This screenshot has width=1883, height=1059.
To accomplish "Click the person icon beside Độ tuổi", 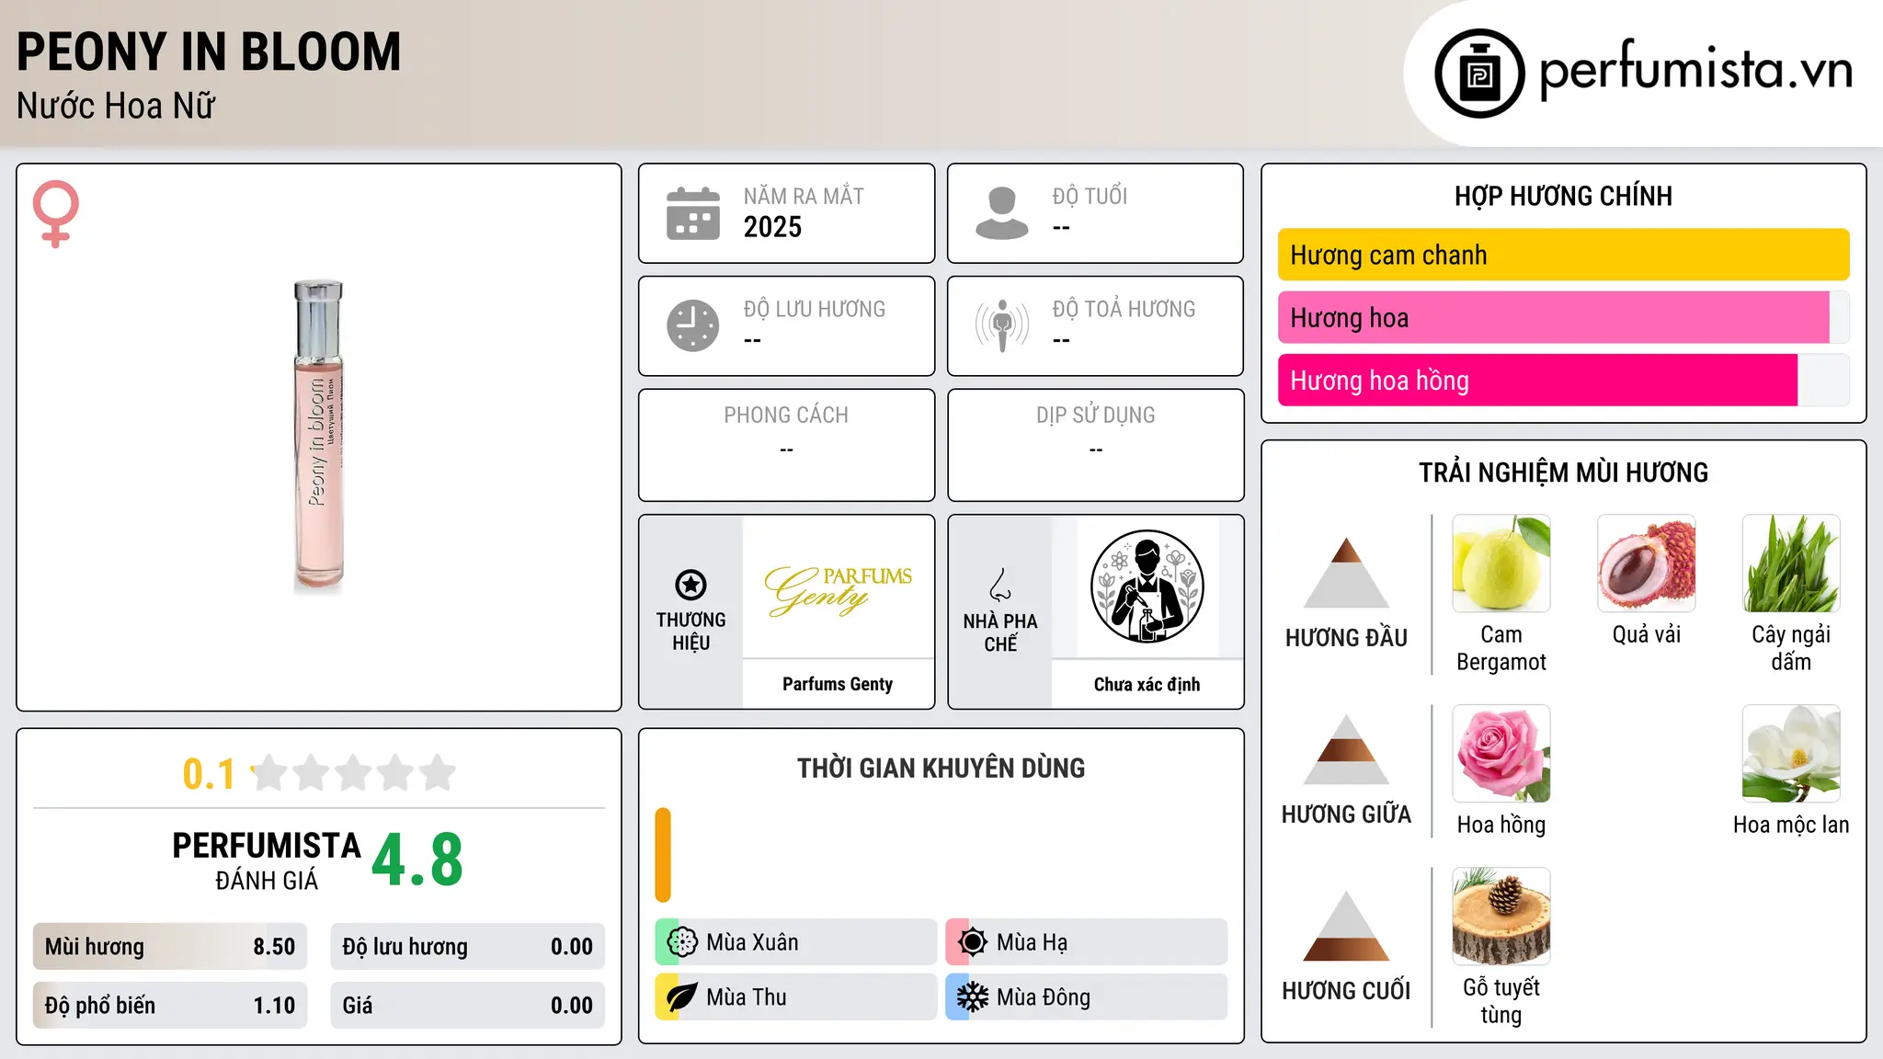I will [1002, 213].
